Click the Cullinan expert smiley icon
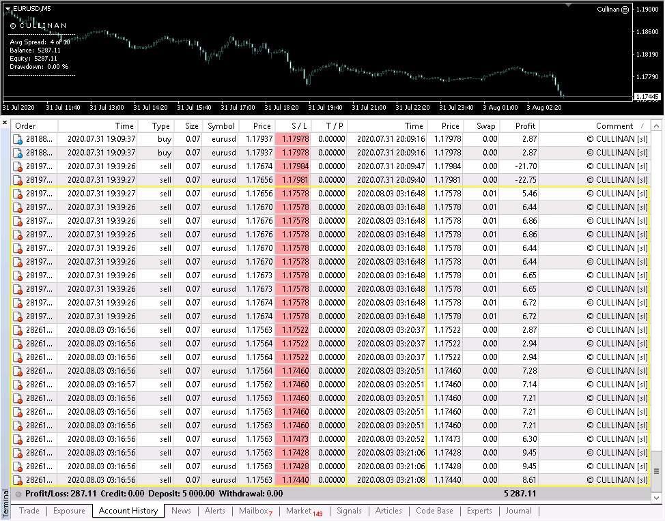The height and width of the screenshot is (521, 665). [625, 10]
